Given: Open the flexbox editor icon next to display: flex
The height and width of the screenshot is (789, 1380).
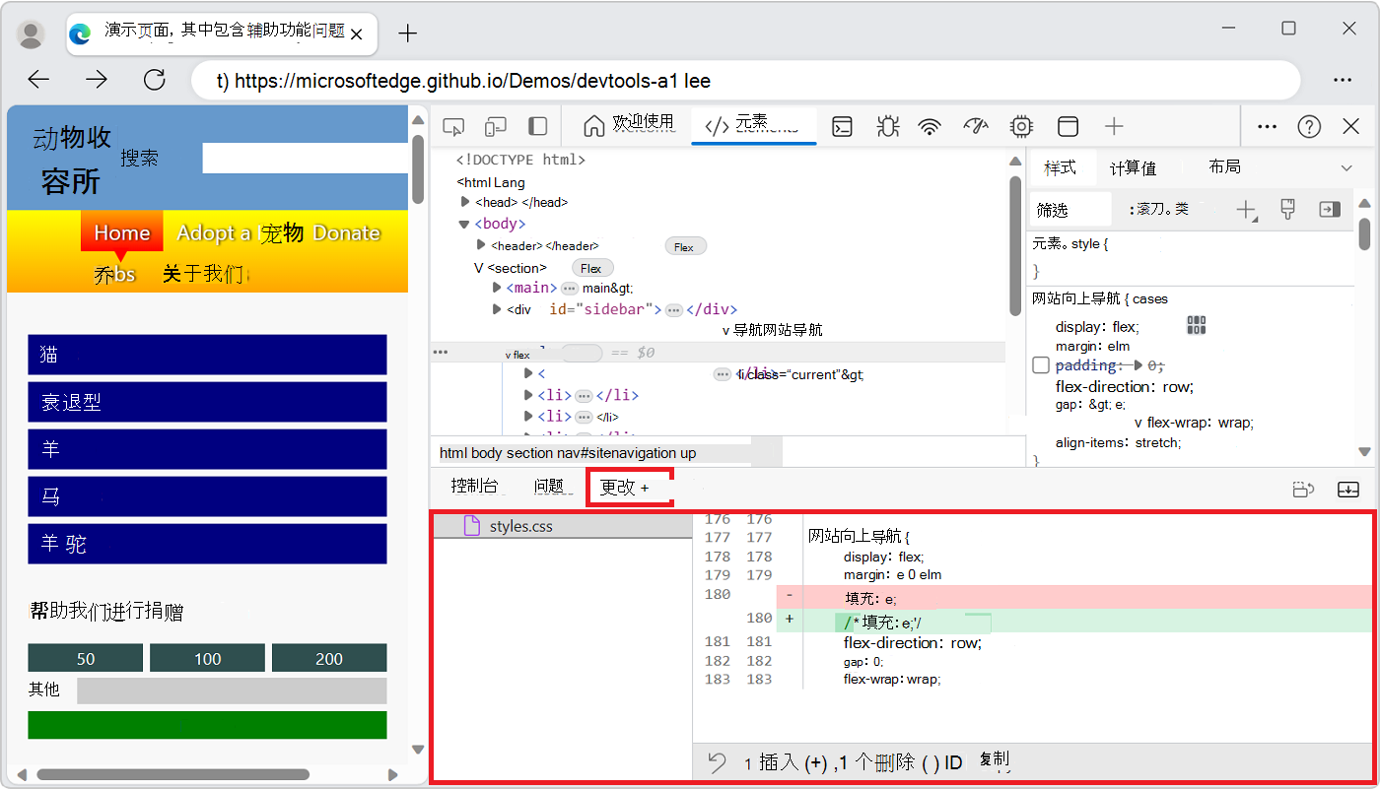Looking at the screenshot, I should (x=1197, y=325).
